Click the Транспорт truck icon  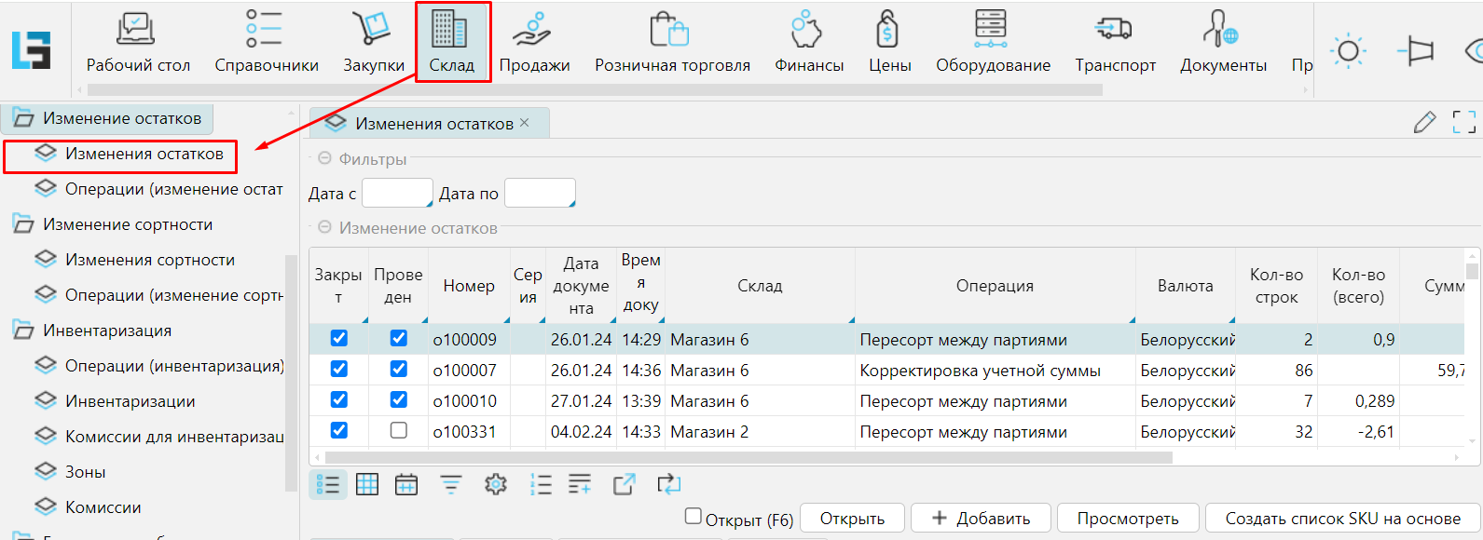[x=1115, y=42]
